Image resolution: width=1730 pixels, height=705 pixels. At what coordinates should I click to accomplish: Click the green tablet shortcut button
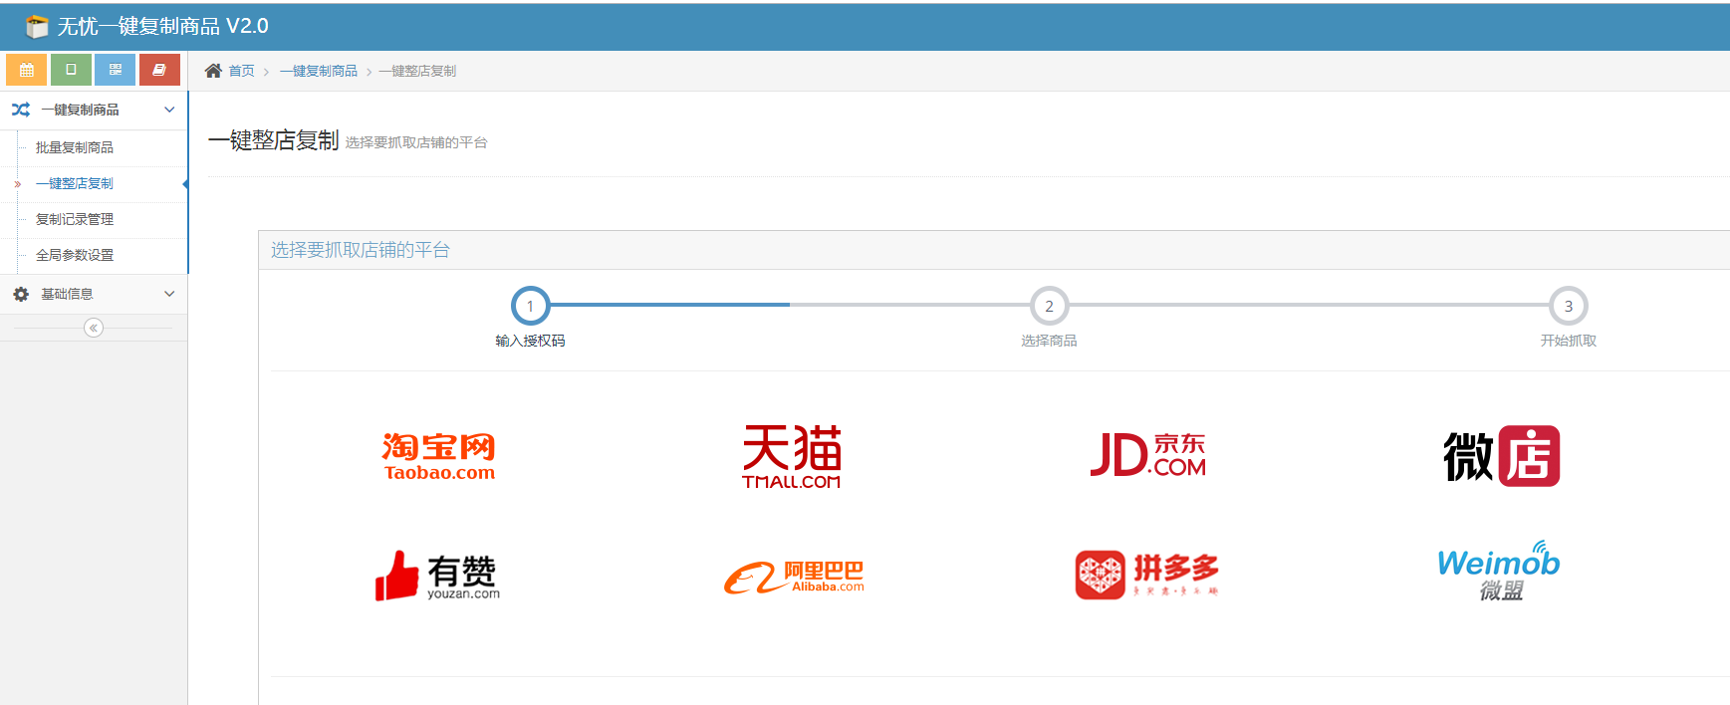pos(71,70)
